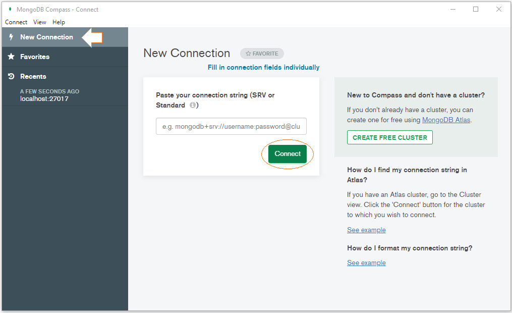512x313 pixels.
Task: Select recent connection localhost:27017
Action: click(44, 98)
